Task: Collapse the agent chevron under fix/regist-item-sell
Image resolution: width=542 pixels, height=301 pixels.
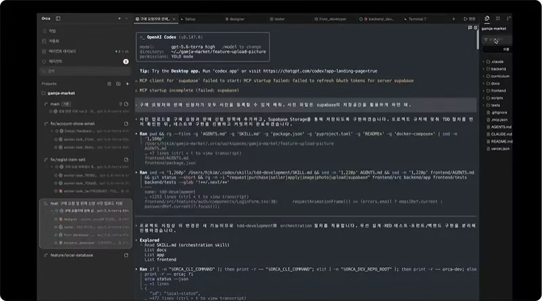Action: [x=52, y=167]
